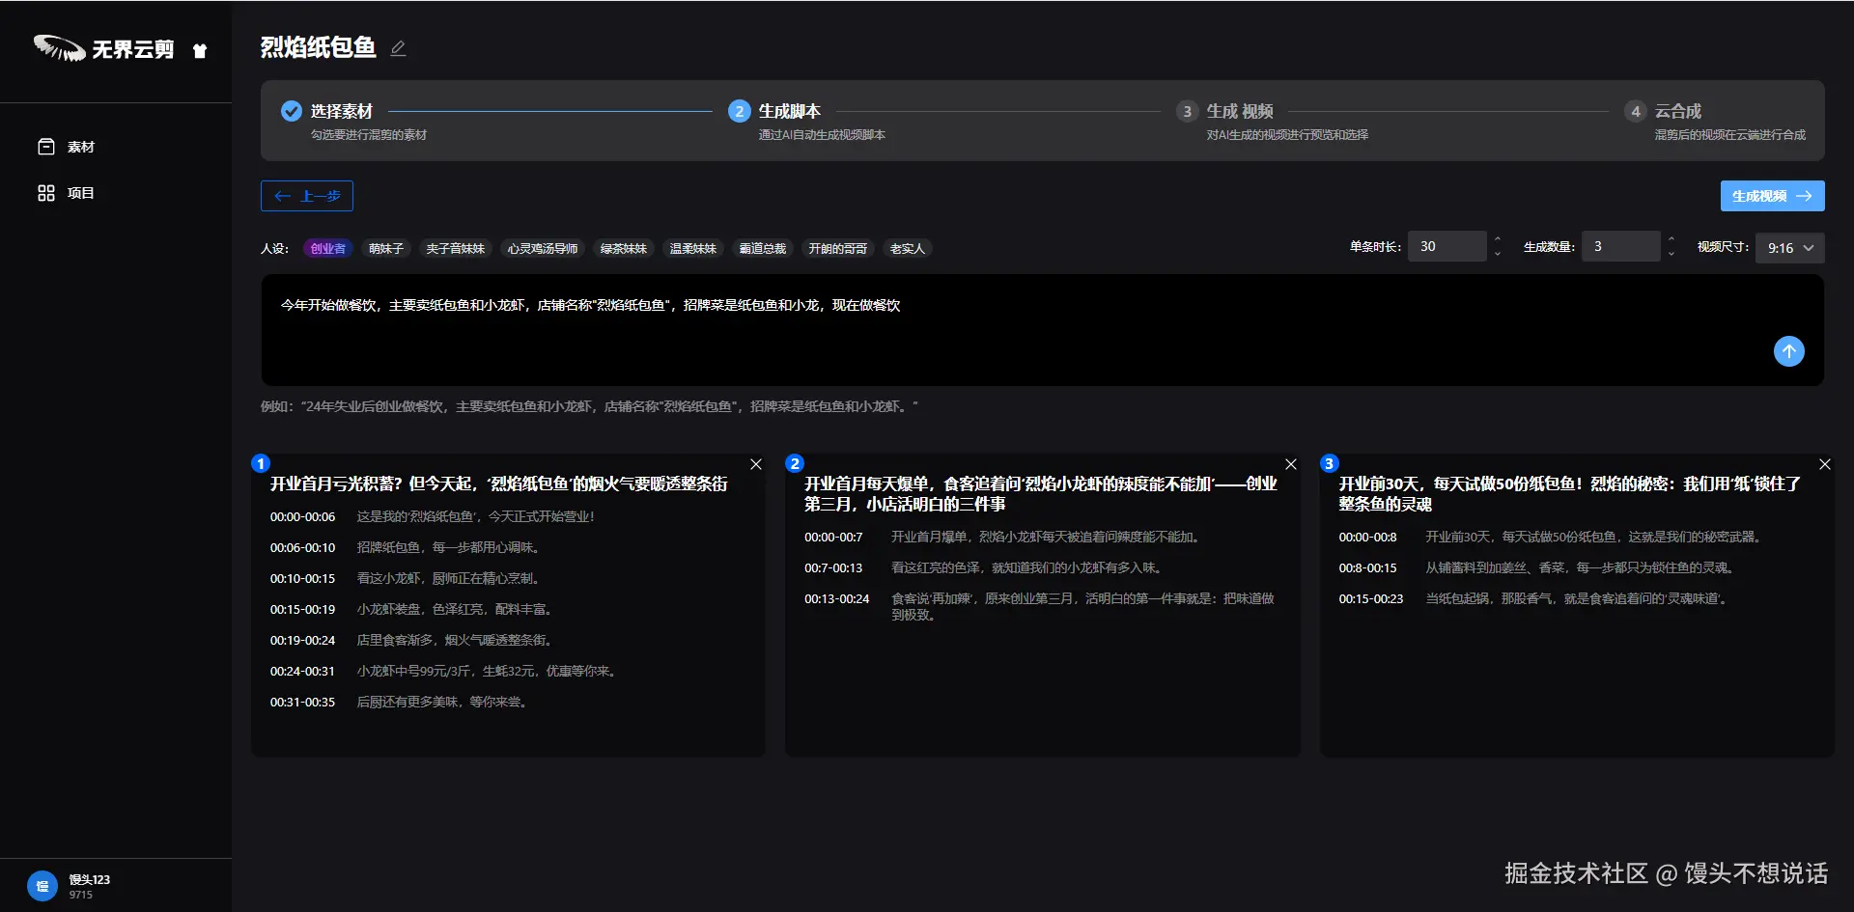Viewport: 1854px width, 912px height.
Task: Click the 选择素材 step label
Action: [x=341, y=111]
